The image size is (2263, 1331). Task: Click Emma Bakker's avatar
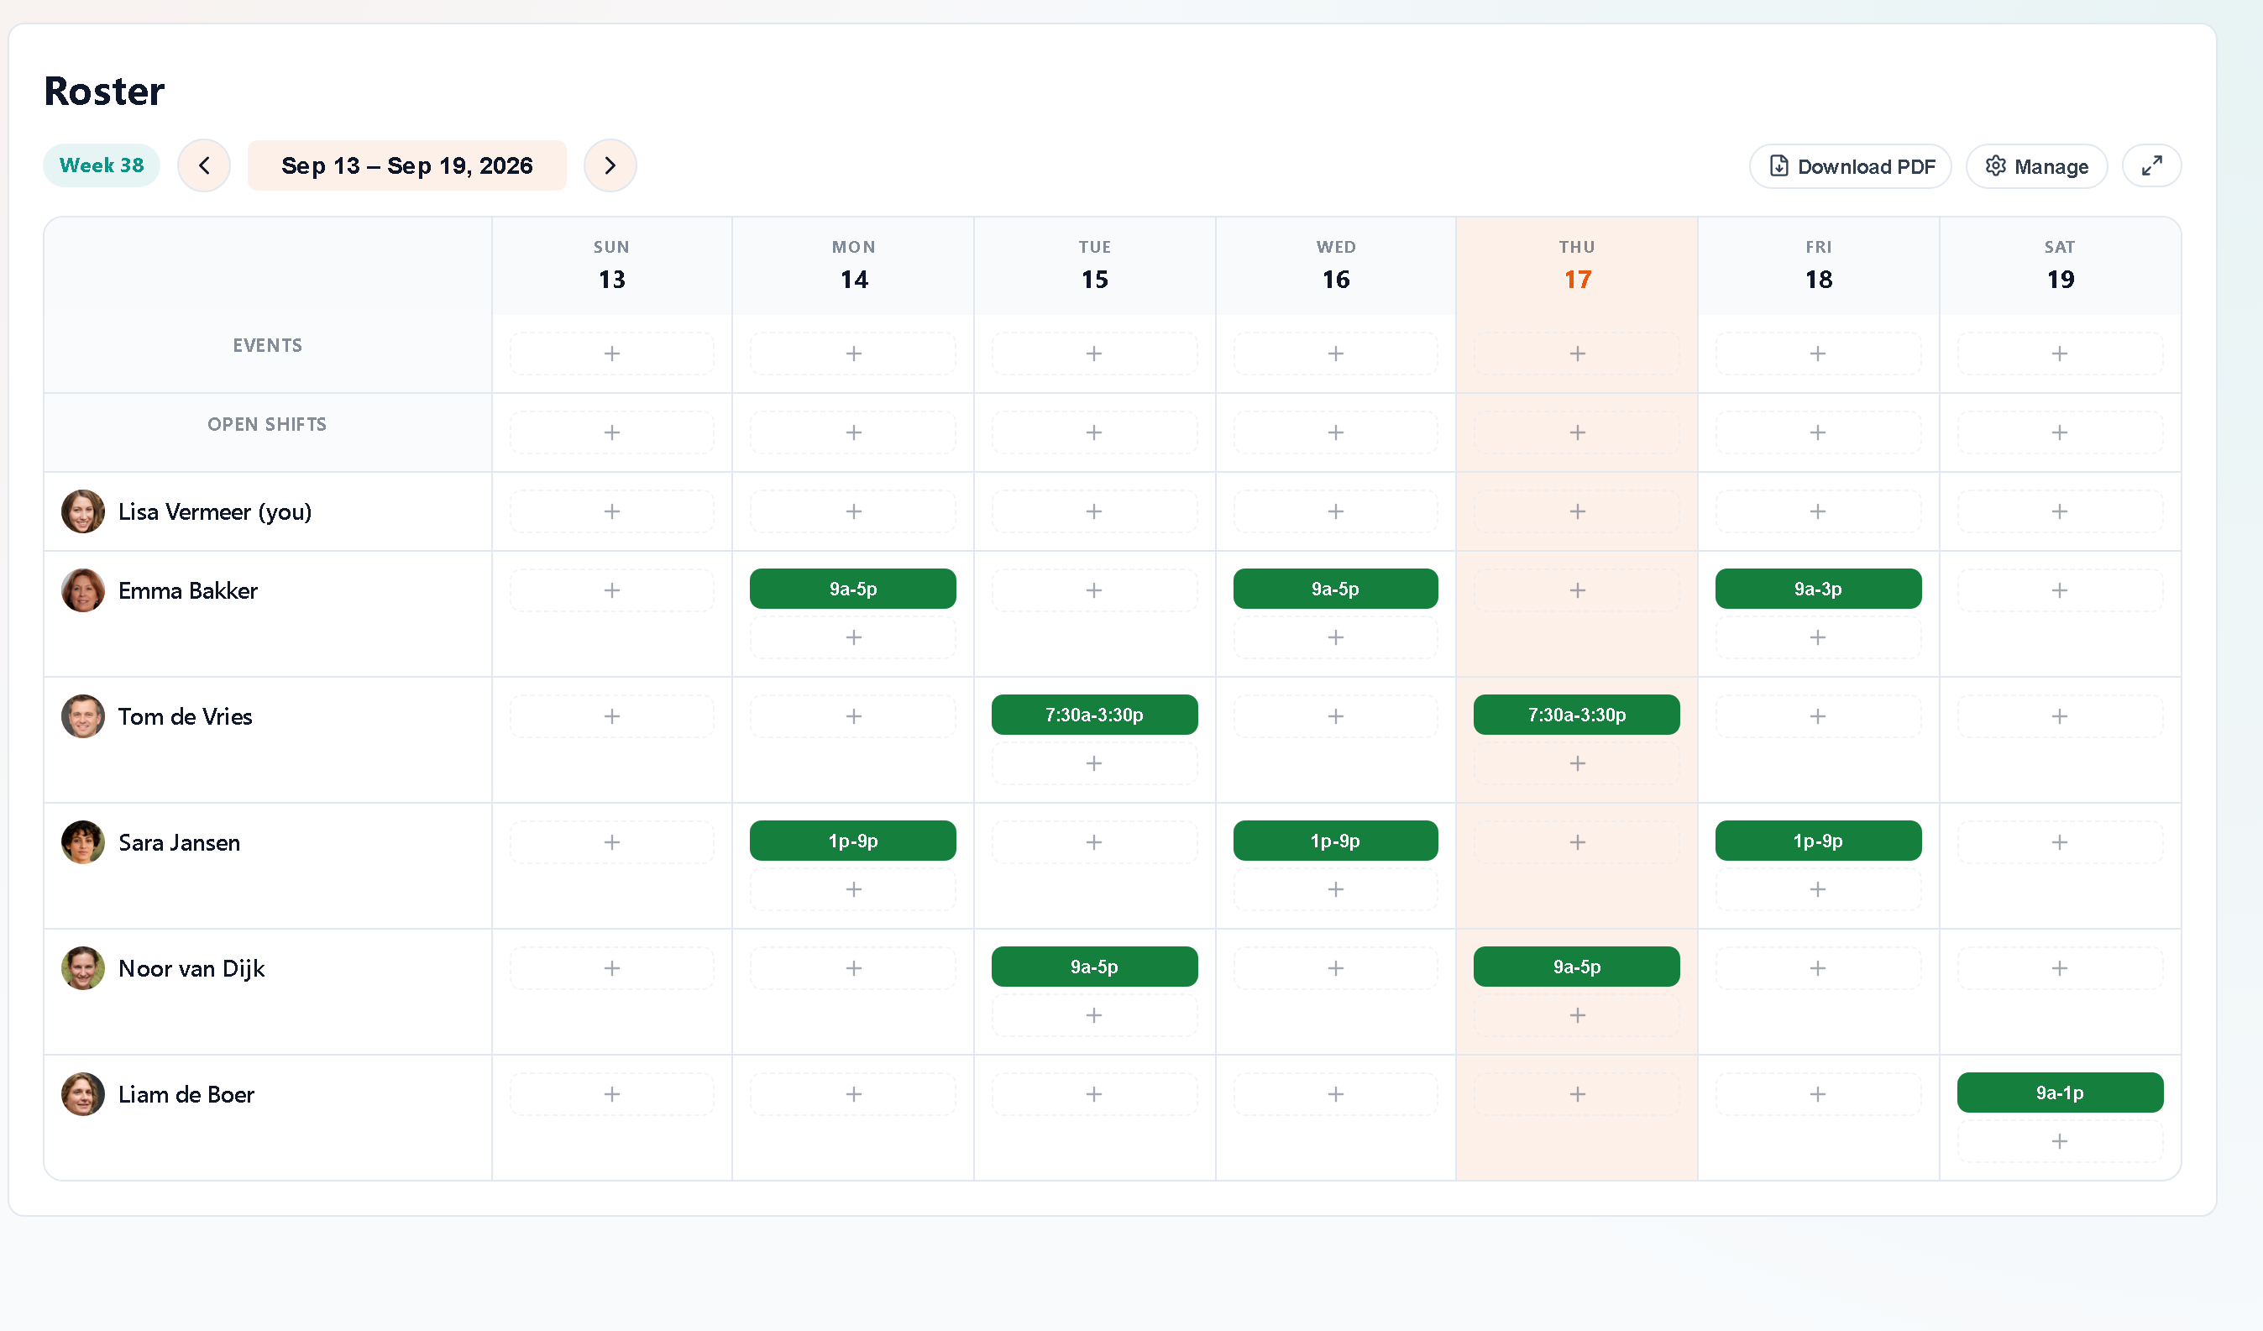click(82, 590)
